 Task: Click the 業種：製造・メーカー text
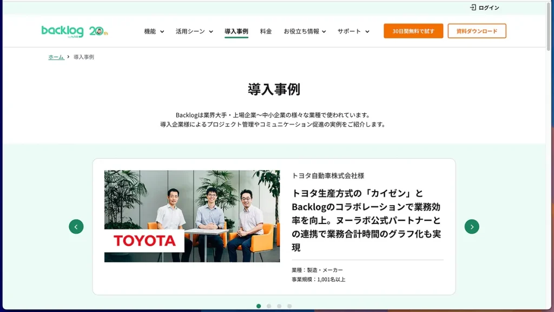pos(317,270)
